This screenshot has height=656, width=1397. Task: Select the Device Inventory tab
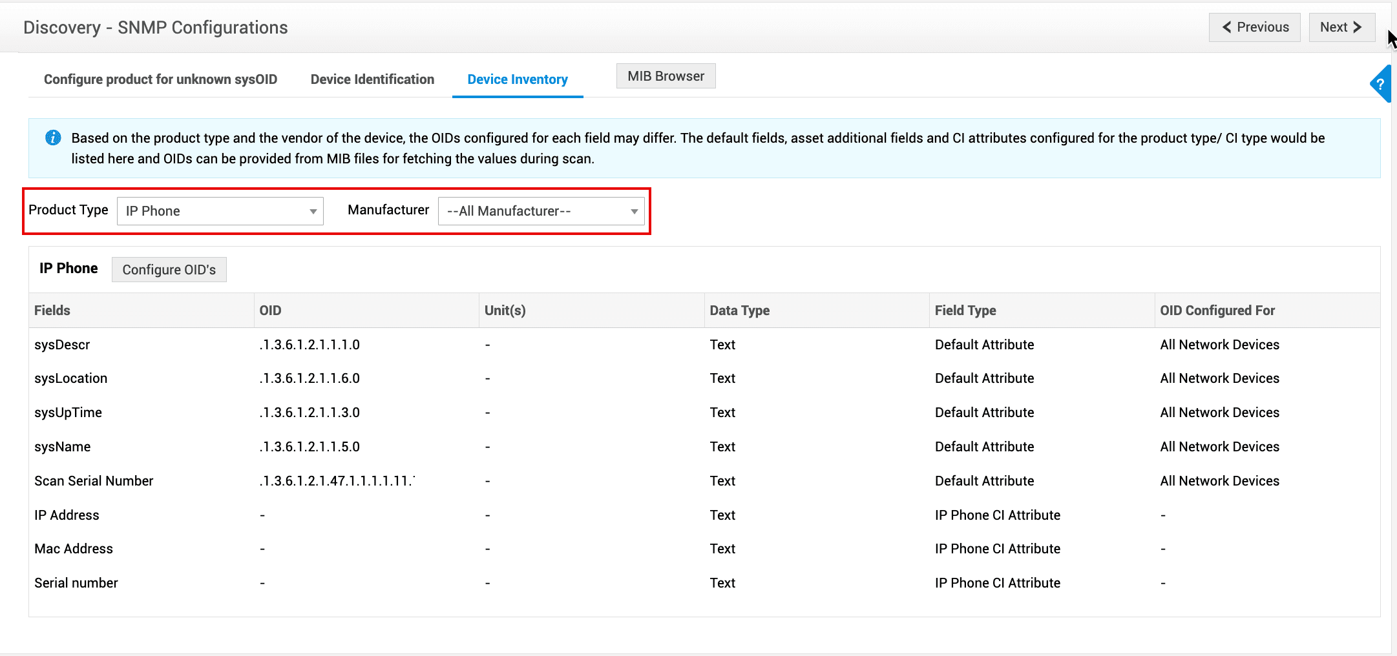tap(517, 79)
